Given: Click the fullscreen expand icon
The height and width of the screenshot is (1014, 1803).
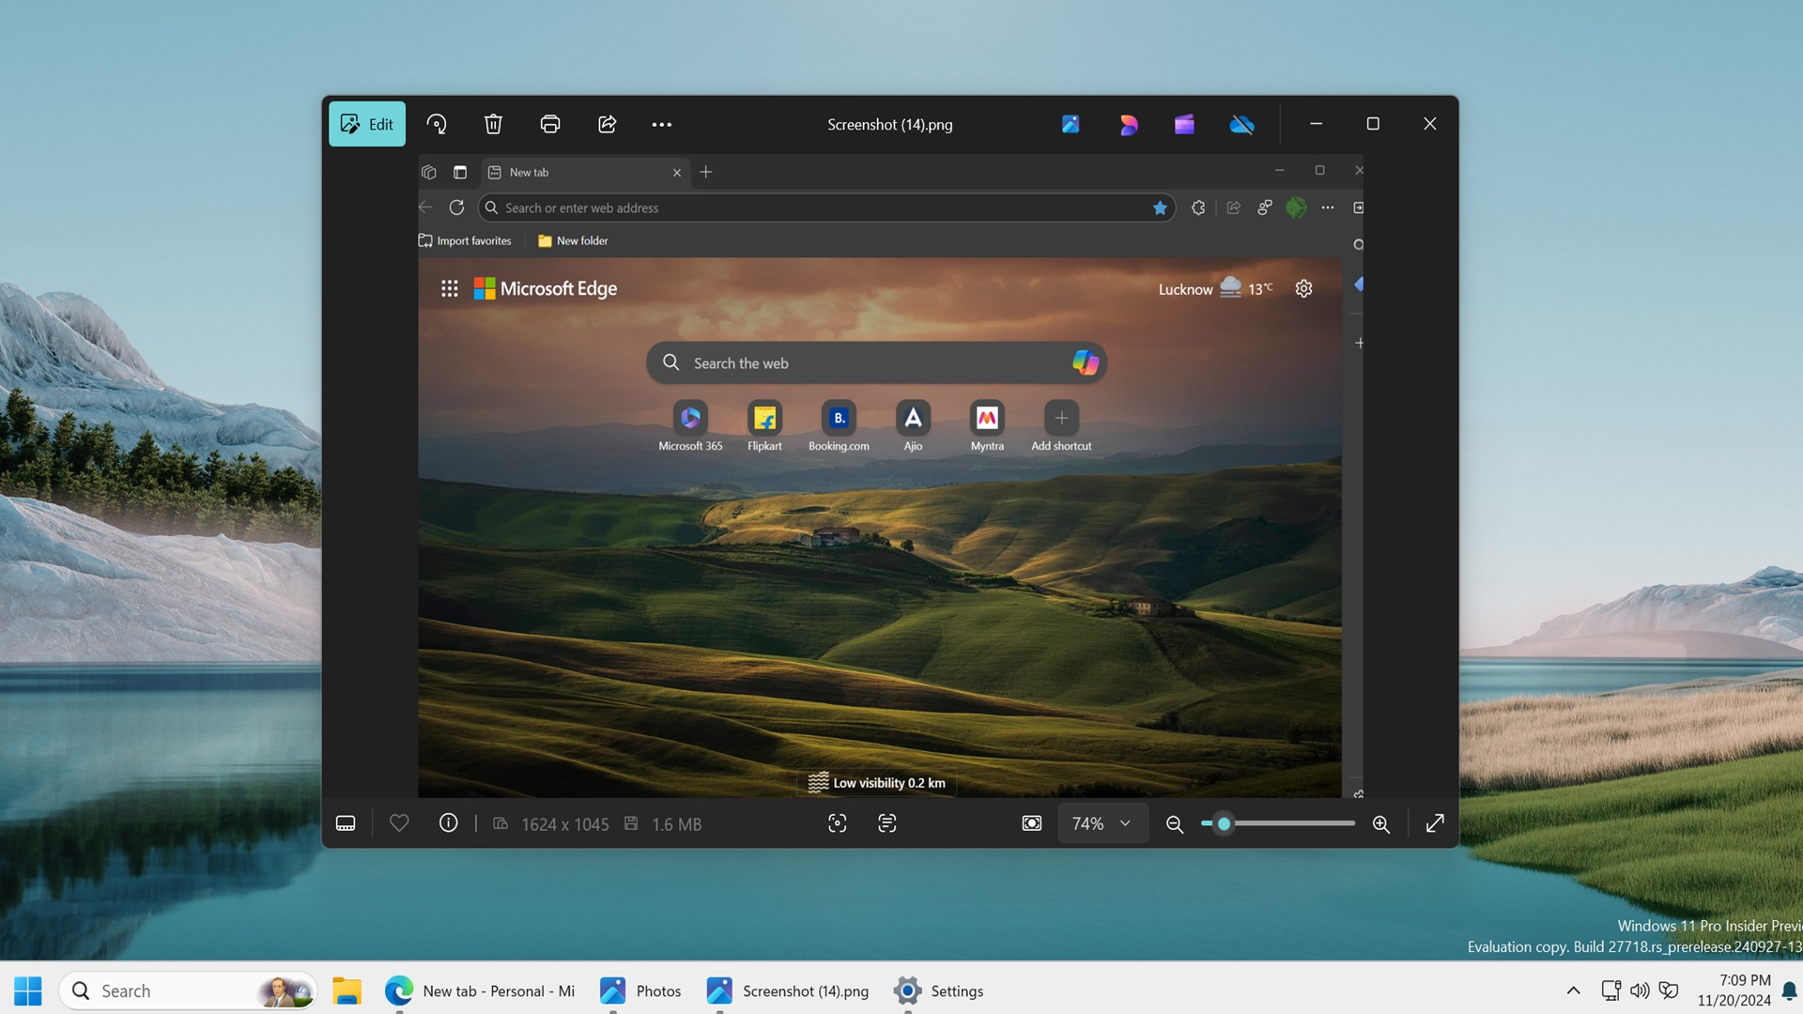Looking at the screenshot, I should (x=1434, y=823).
